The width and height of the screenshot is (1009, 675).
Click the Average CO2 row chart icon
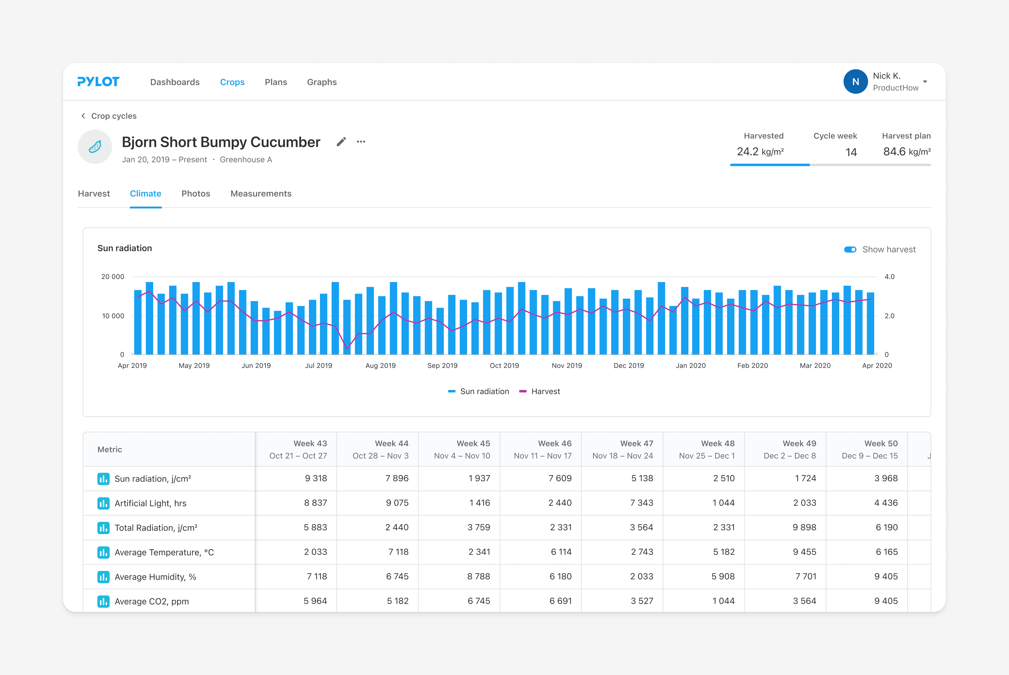click(103, 601)
